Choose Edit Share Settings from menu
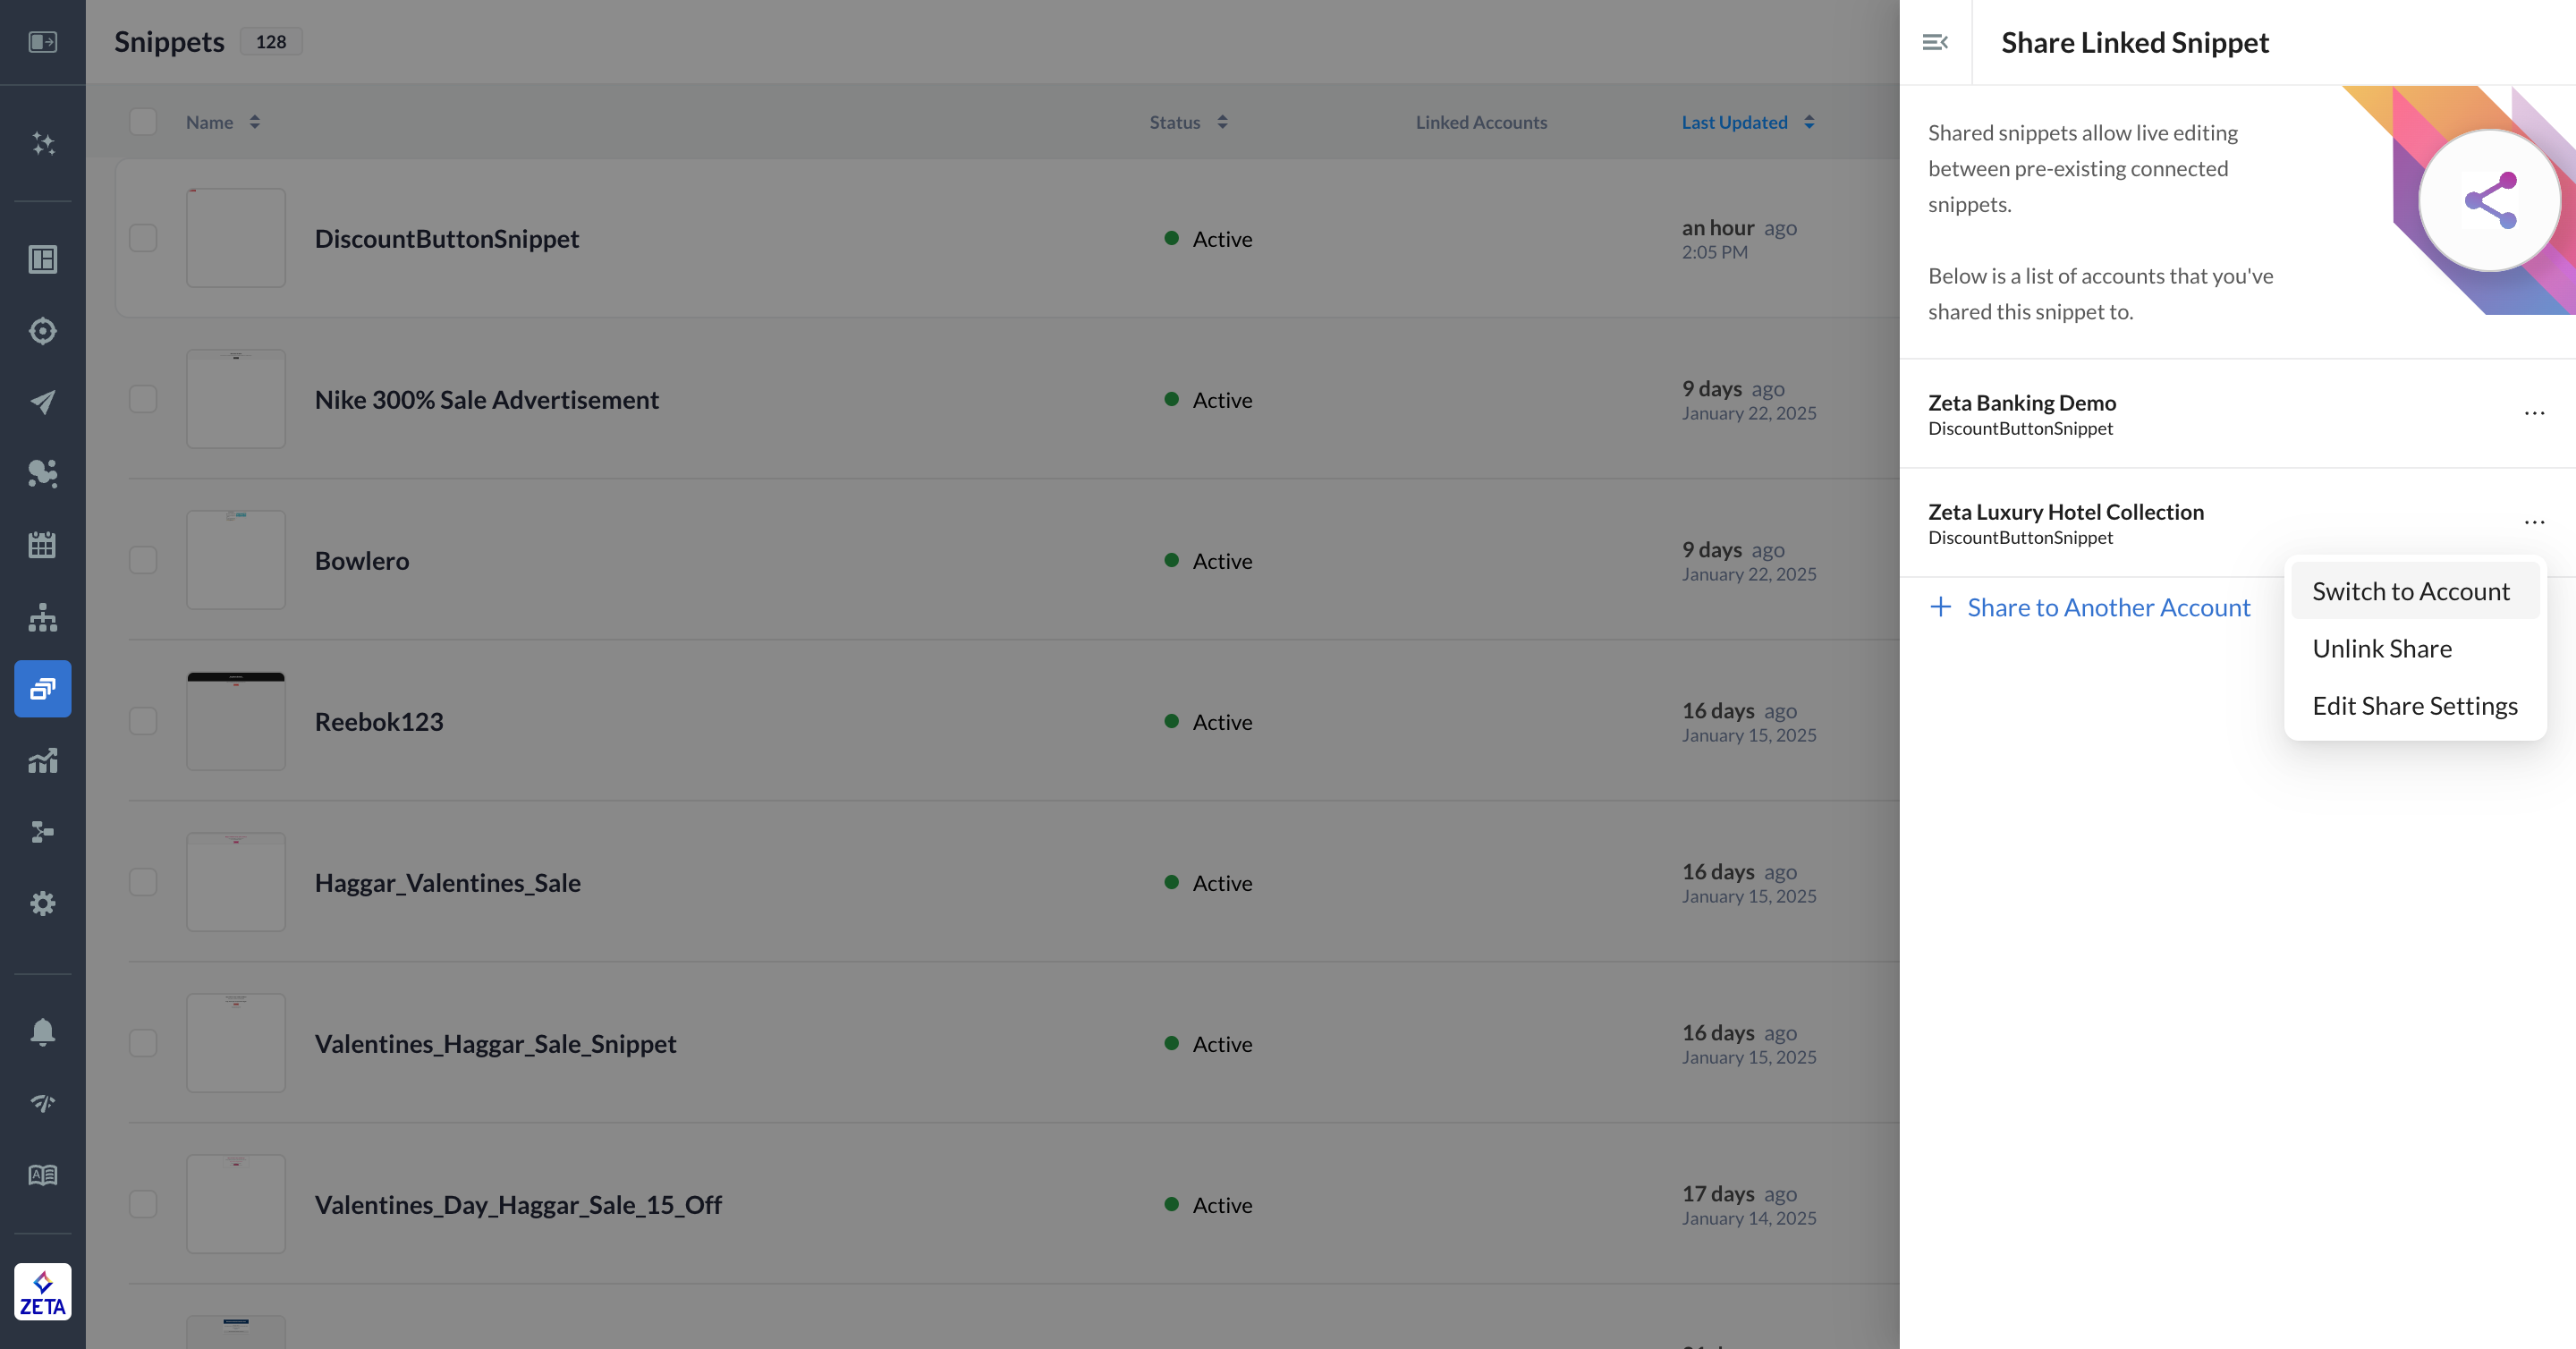This screenshot has width=2576, height=1349. pyautogui.click(x=2415, y=705)
